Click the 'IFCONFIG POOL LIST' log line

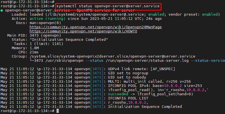coord(74,98)
